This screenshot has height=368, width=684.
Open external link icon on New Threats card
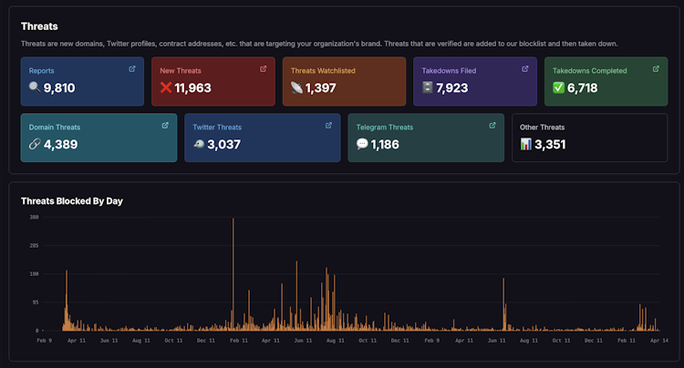pos(263,69)
